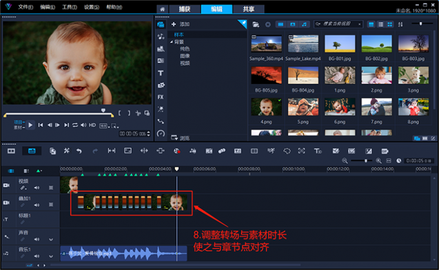439x270 pixels.
Task: Toggle repeat playback in the preview
Action: [74, 124]
